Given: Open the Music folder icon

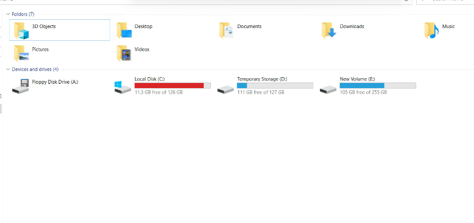Looking at the screenshot, I should click(432, 30).
